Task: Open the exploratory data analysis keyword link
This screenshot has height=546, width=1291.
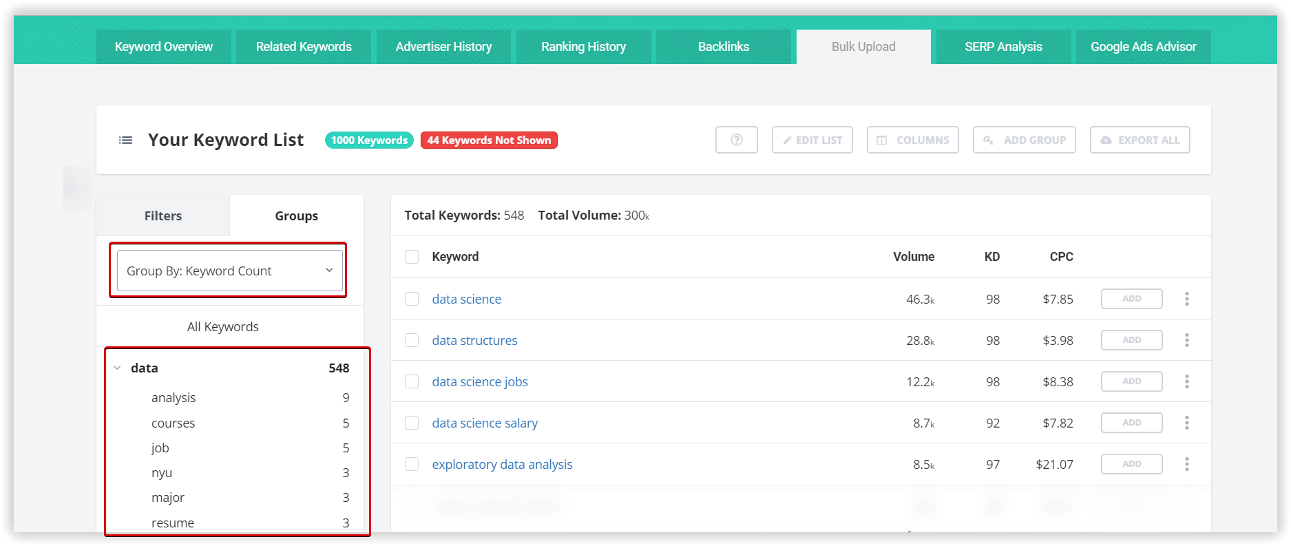Action: 502,464
